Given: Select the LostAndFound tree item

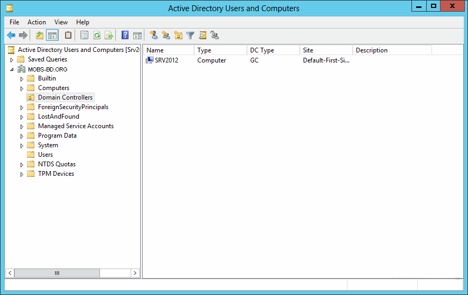Looking at the screenshot, I should 59,117.
